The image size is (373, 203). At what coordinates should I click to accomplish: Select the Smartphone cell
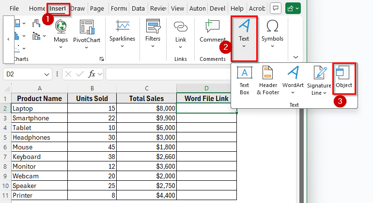point(40,118)
